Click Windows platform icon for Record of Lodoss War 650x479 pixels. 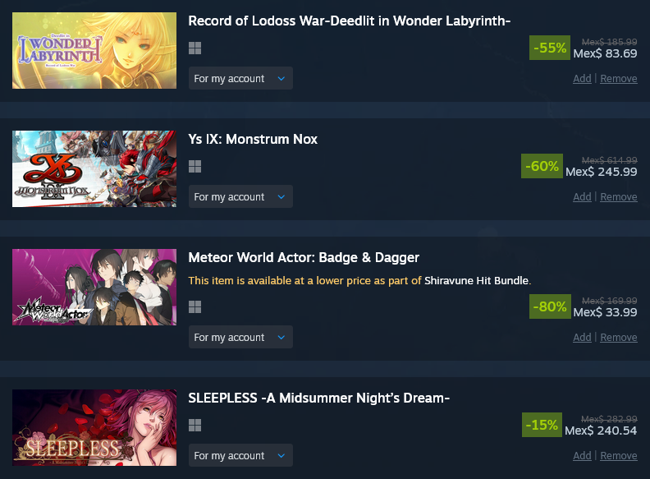[195, 48]
